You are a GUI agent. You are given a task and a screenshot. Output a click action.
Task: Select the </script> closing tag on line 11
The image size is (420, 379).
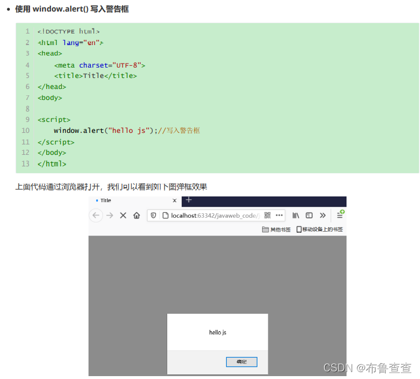click(56, 142)
